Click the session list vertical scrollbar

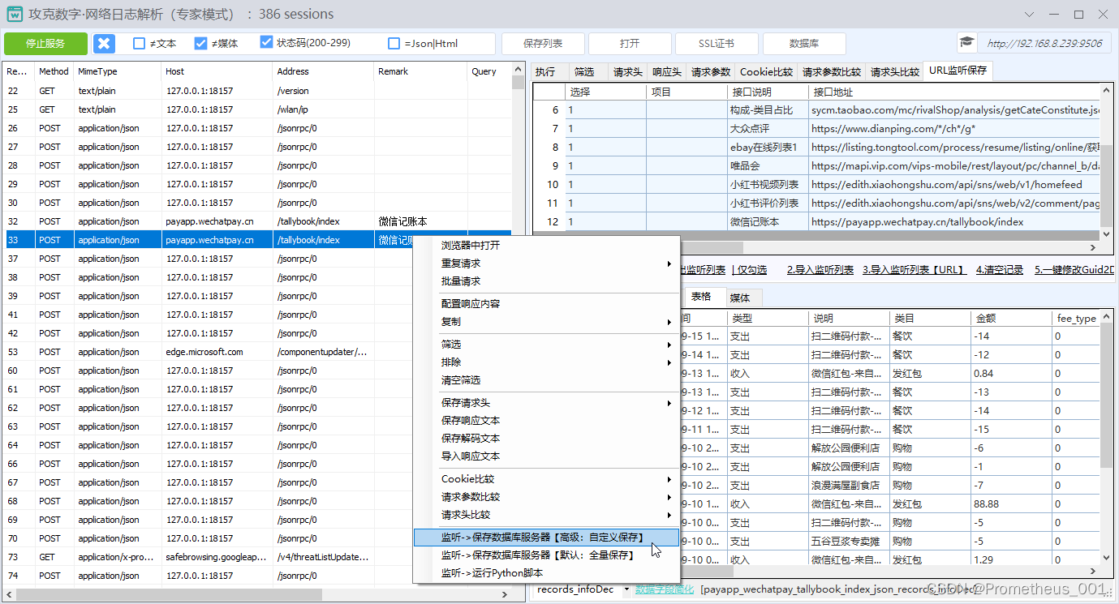pyautogui.click(x=518, y=324)
